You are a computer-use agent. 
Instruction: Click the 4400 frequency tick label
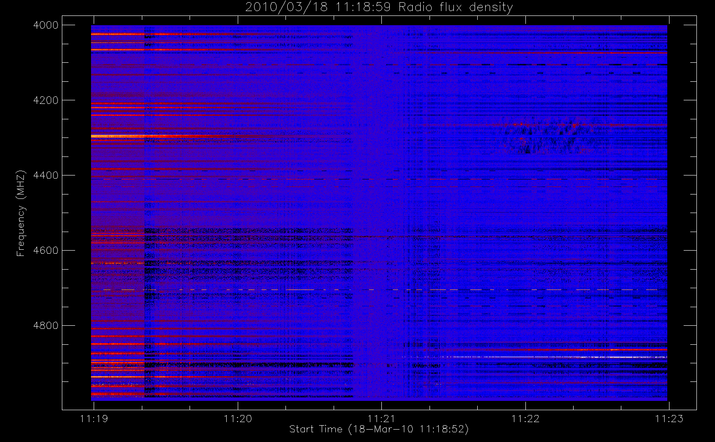point(46,175)
